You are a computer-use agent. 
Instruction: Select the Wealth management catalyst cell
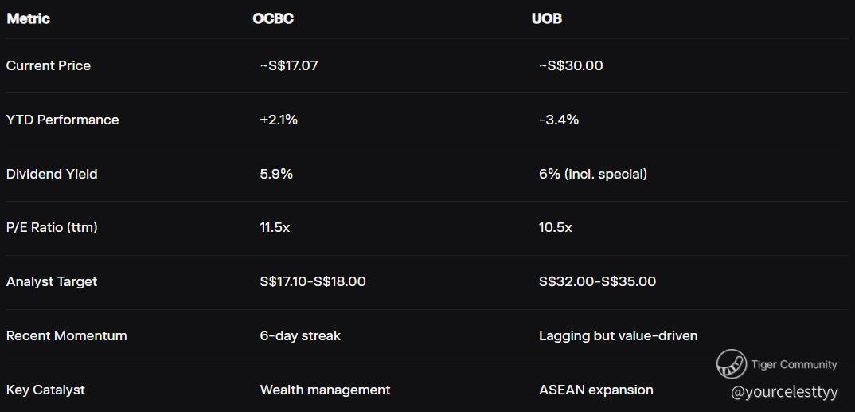(x=325, y=390)
